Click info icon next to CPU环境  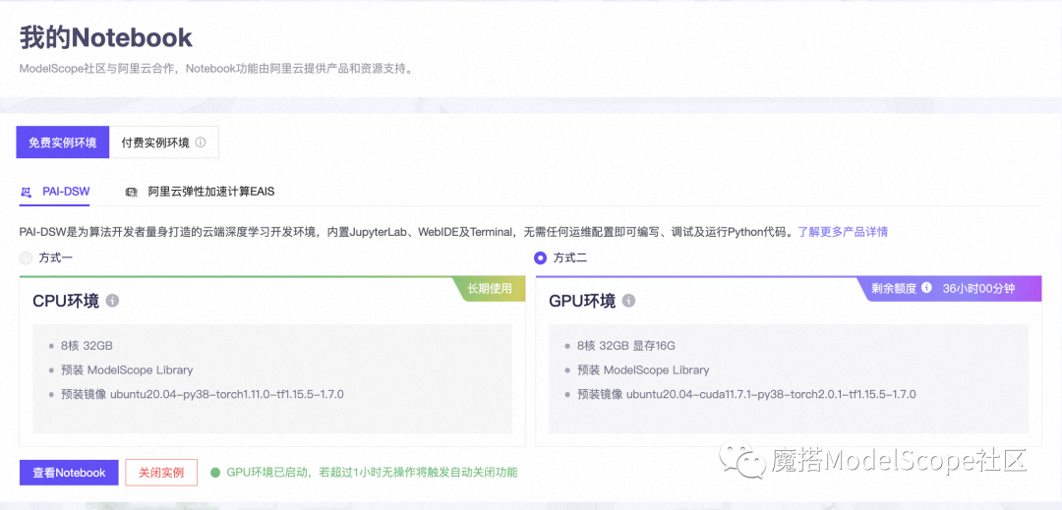(x=112, y=301)
